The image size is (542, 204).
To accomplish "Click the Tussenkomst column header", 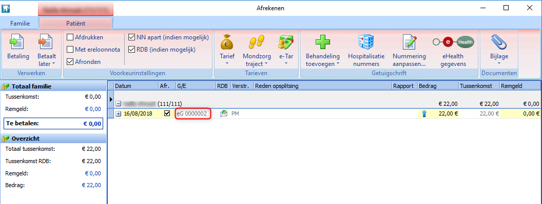I will (479, 86).
